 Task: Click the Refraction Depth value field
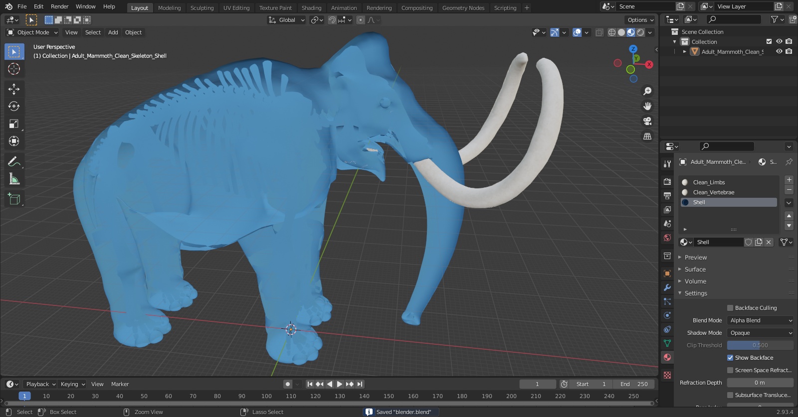[760, 383]
